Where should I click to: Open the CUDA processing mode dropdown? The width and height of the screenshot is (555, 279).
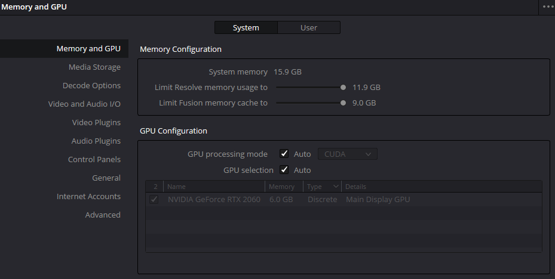347,154
